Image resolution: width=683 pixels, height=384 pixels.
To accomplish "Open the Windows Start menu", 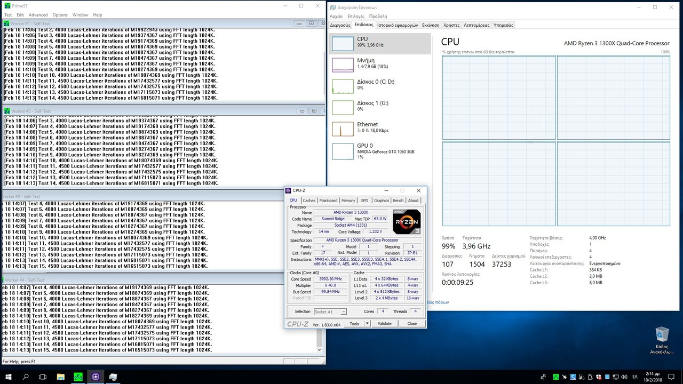I will [x=9, y=377].
